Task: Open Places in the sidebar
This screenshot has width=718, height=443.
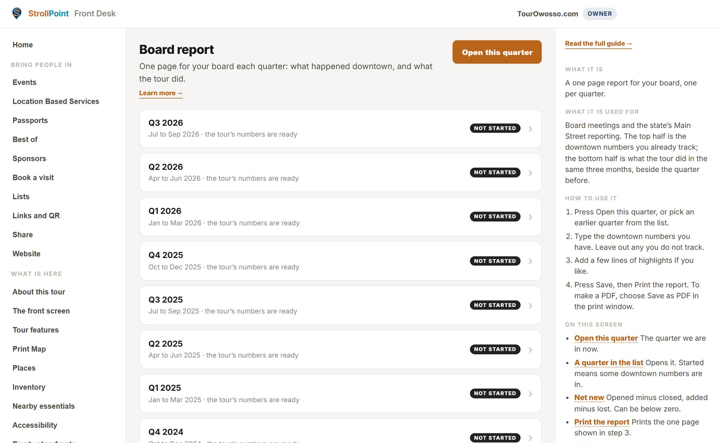Action: click(24, 368)
